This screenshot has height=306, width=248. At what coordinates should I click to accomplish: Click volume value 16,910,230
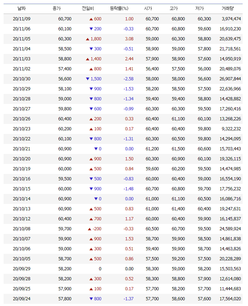tap(230, 29)
